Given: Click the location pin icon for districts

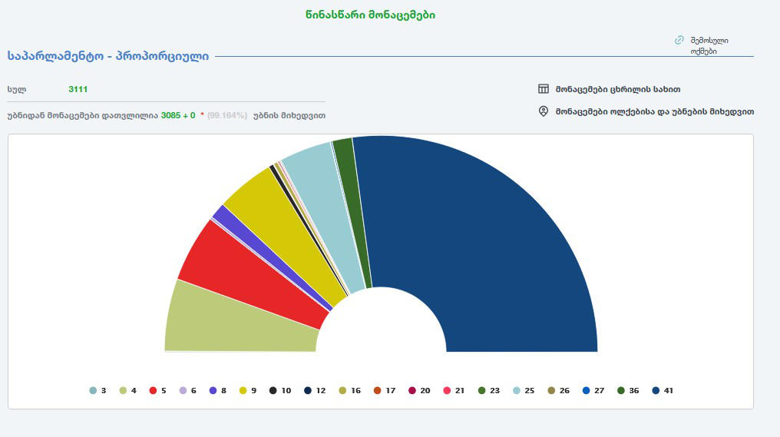Looking at the screenshot, I should (544, 111).
